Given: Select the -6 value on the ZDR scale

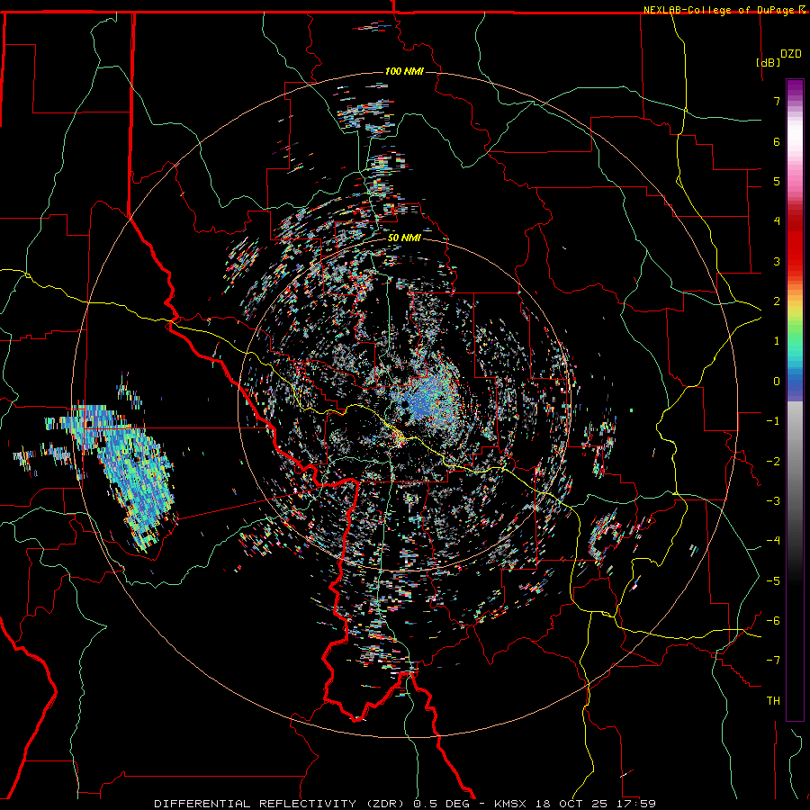Looking at the screenshot, I should pyautogui.click(x=773, y=621).
